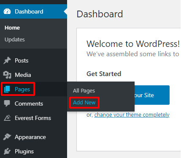
Task: Select the Posts pushpin icon
Action: click(x=7, y=60)
